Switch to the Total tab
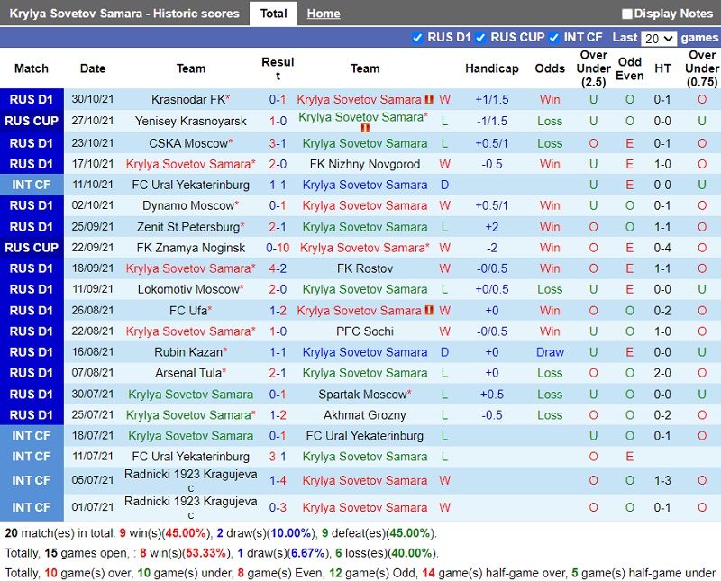Screen dimensions: 721x581 point(273,14)
